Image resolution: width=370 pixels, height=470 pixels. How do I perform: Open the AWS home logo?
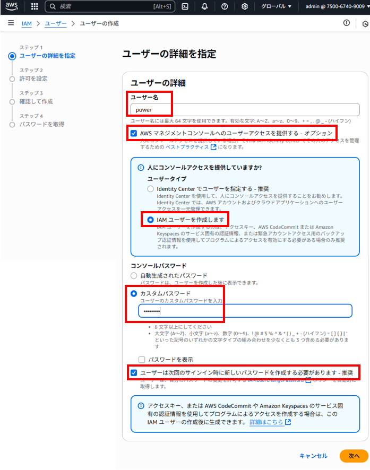pos(12,6)
